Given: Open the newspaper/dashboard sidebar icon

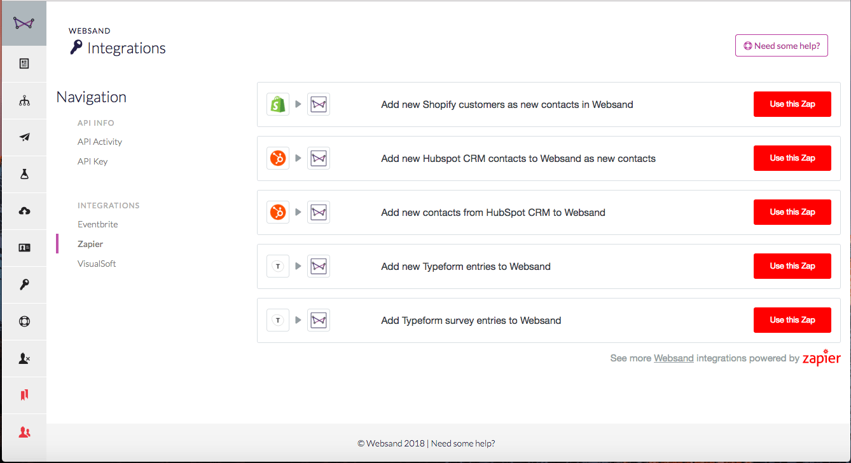Looking at the screenshot, I should pyautogui.click(x=24, y=64).
